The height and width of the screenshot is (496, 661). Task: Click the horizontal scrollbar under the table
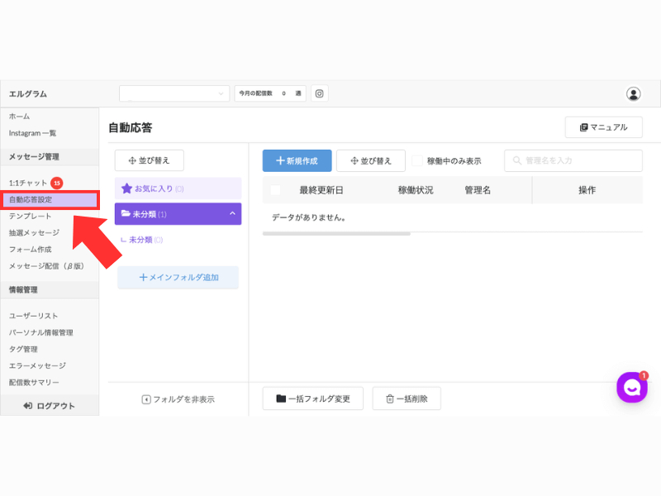(x=336, y=234)
